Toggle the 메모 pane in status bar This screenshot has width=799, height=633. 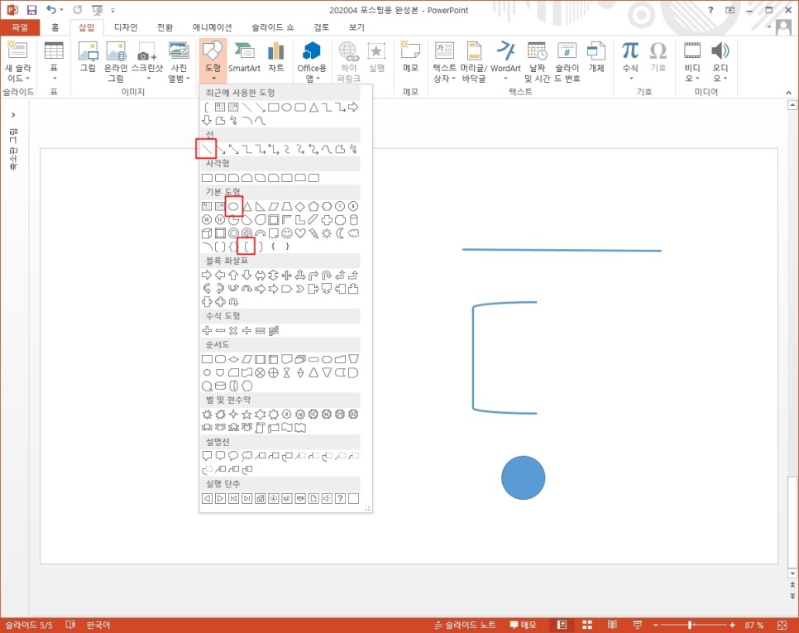pos(523,625)
